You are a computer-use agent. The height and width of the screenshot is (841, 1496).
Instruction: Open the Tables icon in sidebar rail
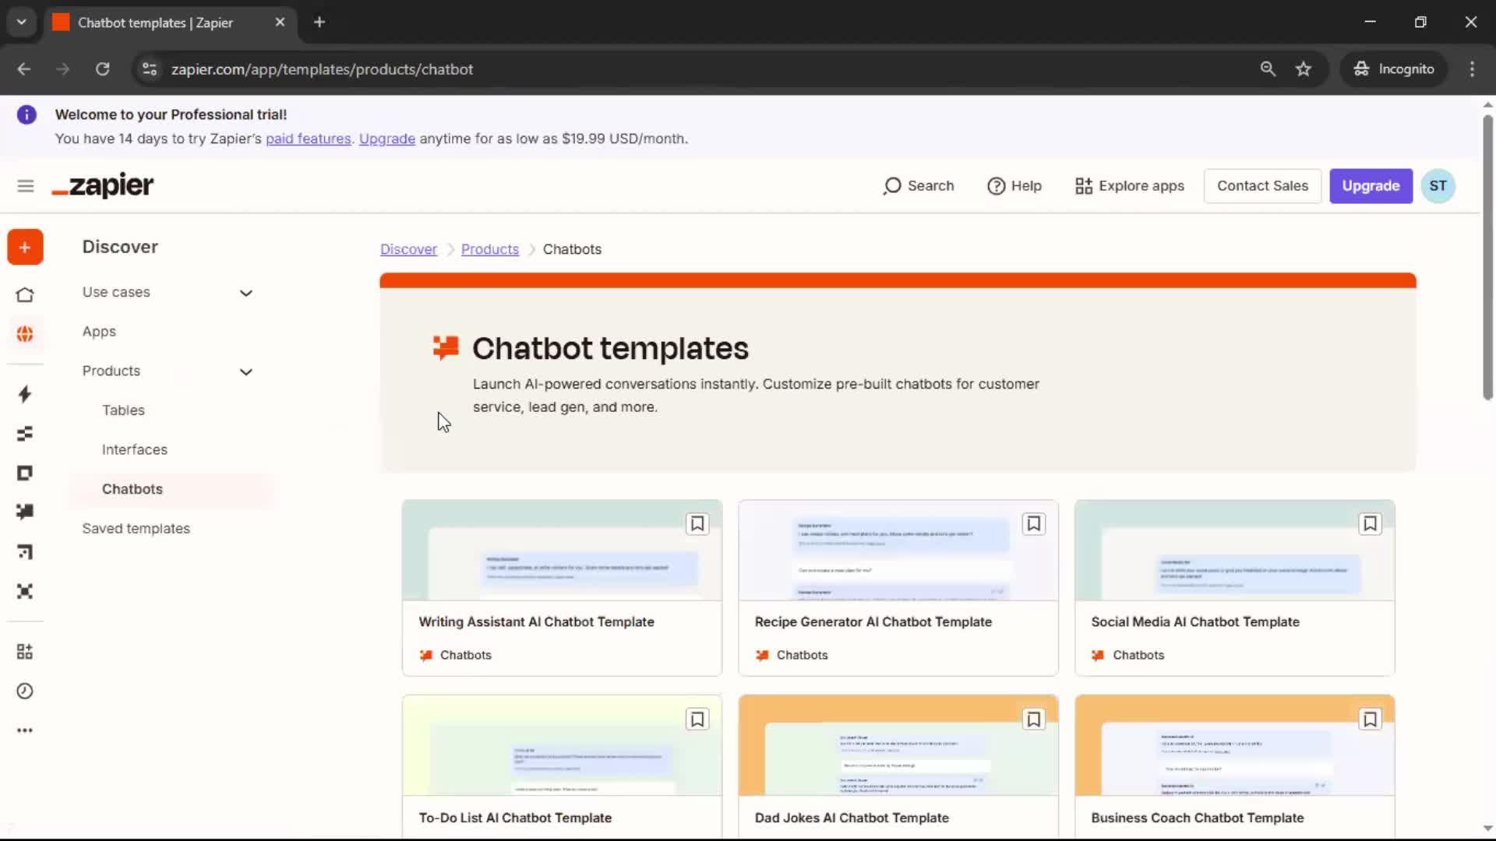click(25, 434)
